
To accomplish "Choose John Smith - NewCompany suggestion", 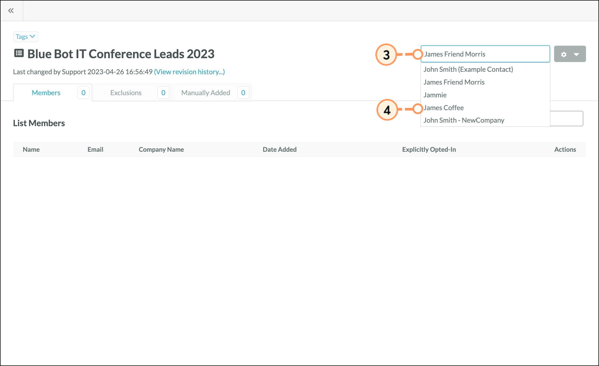I will point(485,120).
